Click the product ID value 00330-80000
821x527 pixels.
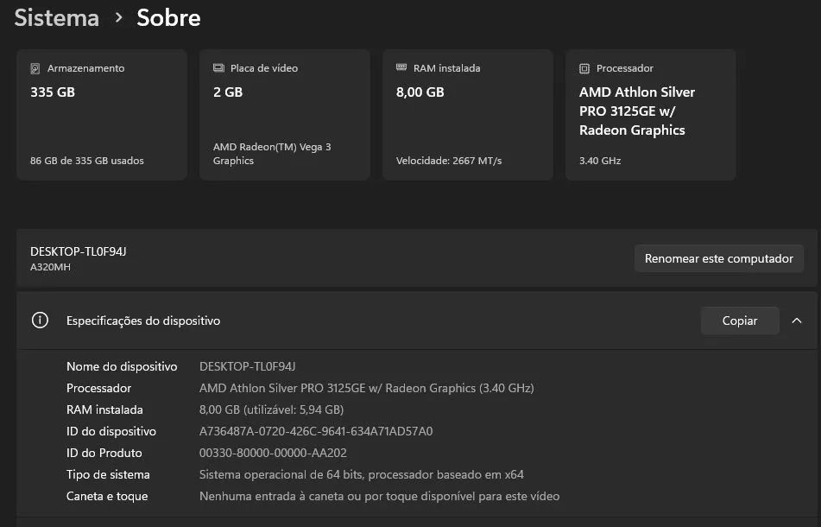pos(273,453)
